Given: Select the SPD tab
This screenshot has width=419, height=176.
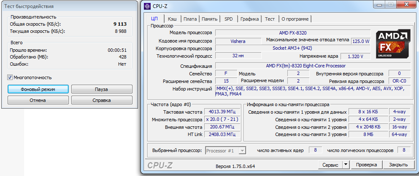Looking at the screenshot, I should [228, 19].
